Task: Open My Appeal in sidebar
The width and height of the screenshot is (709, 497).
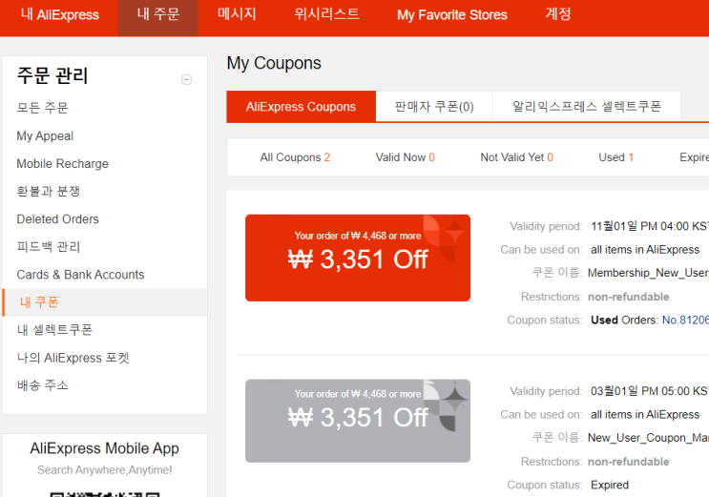Action: pos(45,136)
